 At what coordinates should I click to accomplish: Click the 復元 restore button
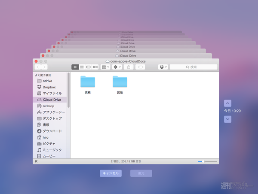tap(141, 173)
